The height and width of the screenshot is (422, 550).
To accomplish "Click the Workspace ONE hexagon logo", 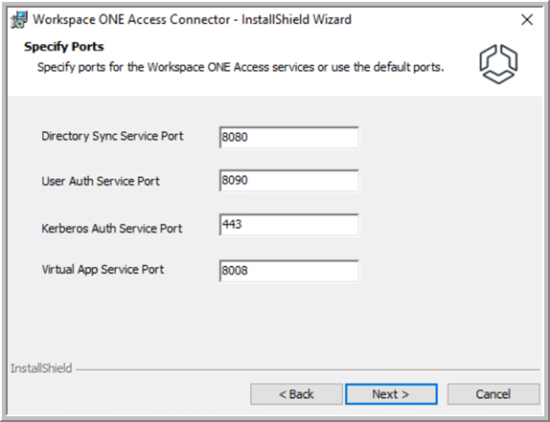I will [x=498, y=64].
